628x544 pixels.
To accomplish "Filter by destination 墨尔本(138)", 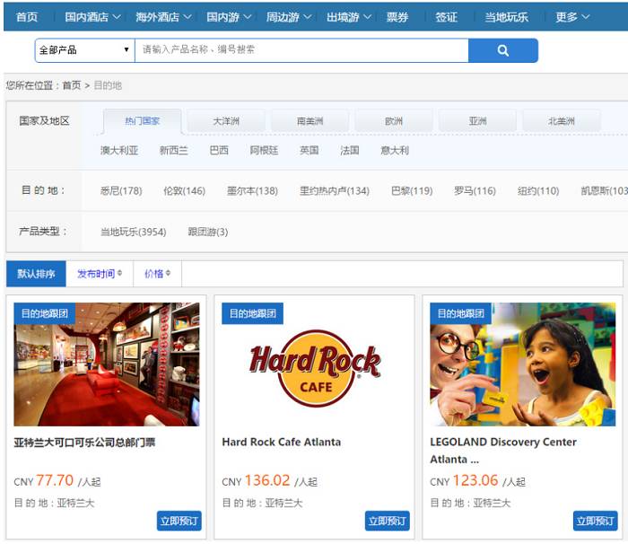I will click(x=252, y=191).
